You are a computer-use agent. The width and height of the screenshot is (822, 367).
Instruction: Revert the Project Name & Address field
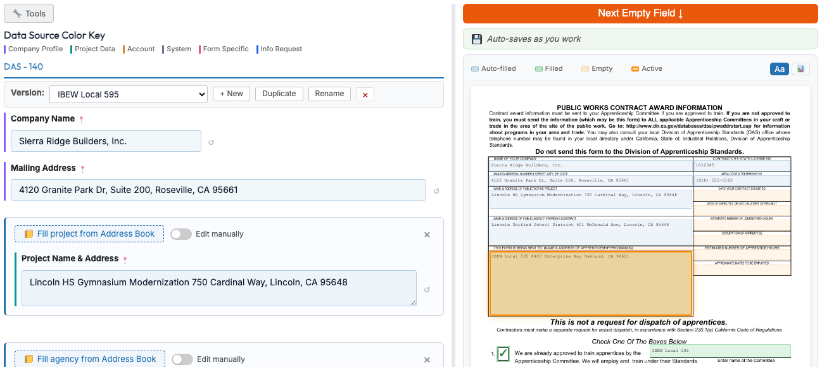(427, 290)
